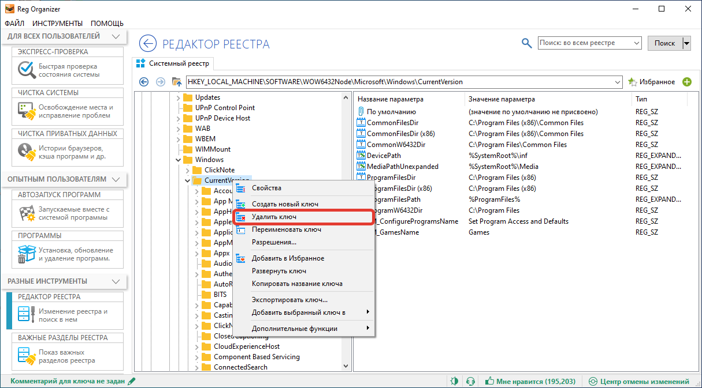This screenshot has width=702, height=388.
Task: Click the pencil icon to edit key comment
Action: pyautogui.click(x=132, y=381)
